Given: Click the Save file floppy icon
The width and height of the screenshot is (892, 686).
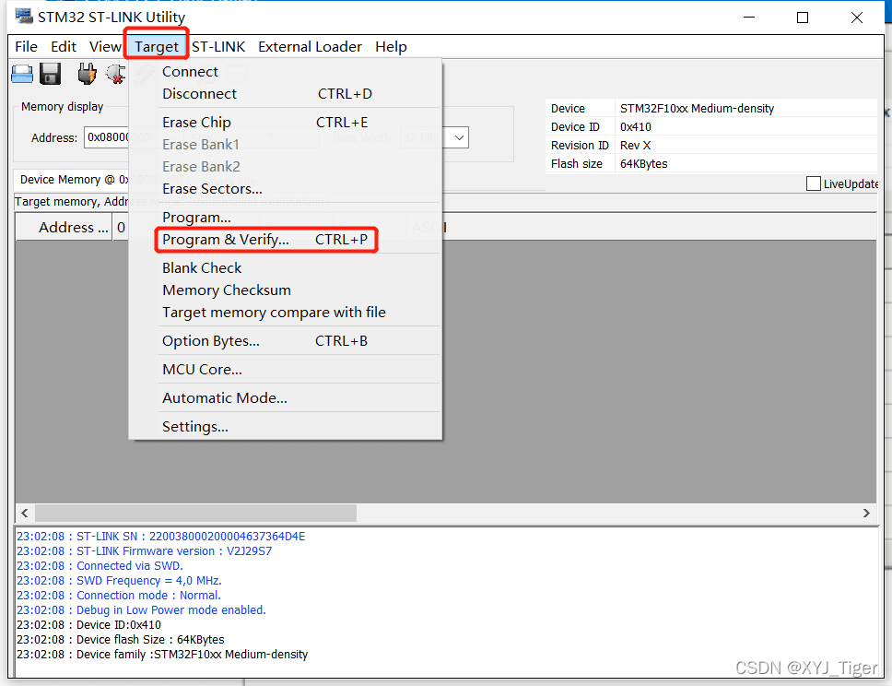Looking at the screenshot, I should point(50,74).
